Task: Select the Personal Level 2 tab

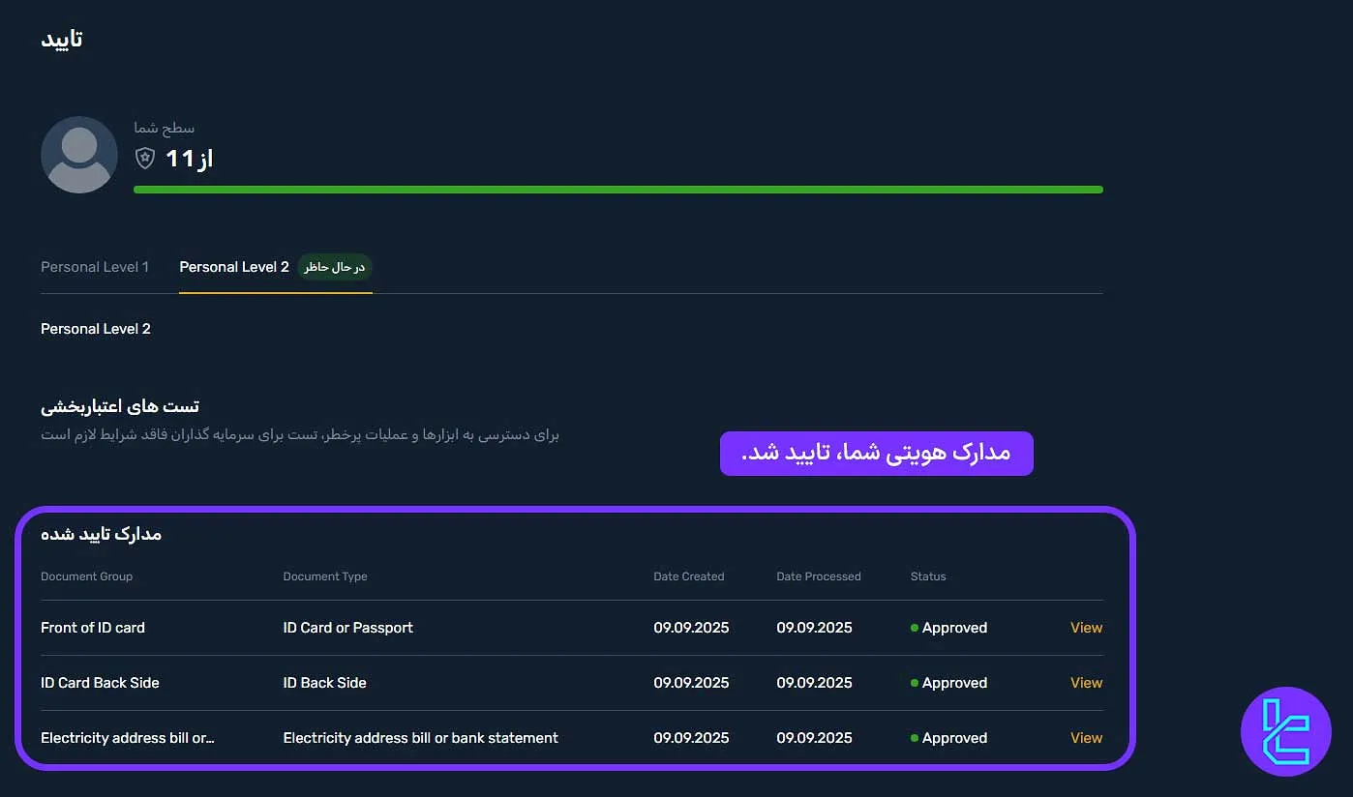Action: [233, 267]
